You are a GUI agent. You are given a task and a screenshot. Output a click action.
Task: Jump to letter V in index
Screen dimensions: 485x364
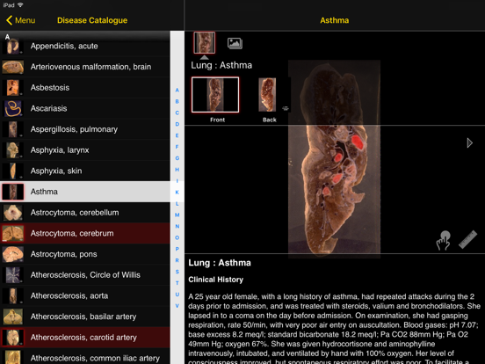(177, 306)
